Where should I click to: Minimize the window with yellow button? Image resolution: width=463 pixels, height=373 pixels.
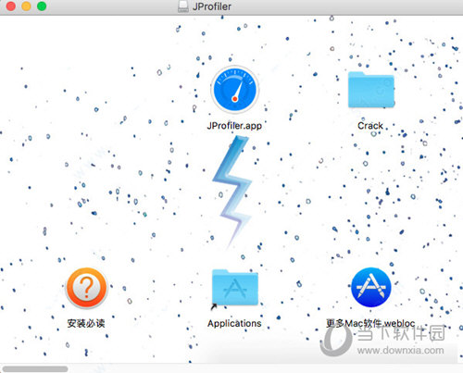26,6
